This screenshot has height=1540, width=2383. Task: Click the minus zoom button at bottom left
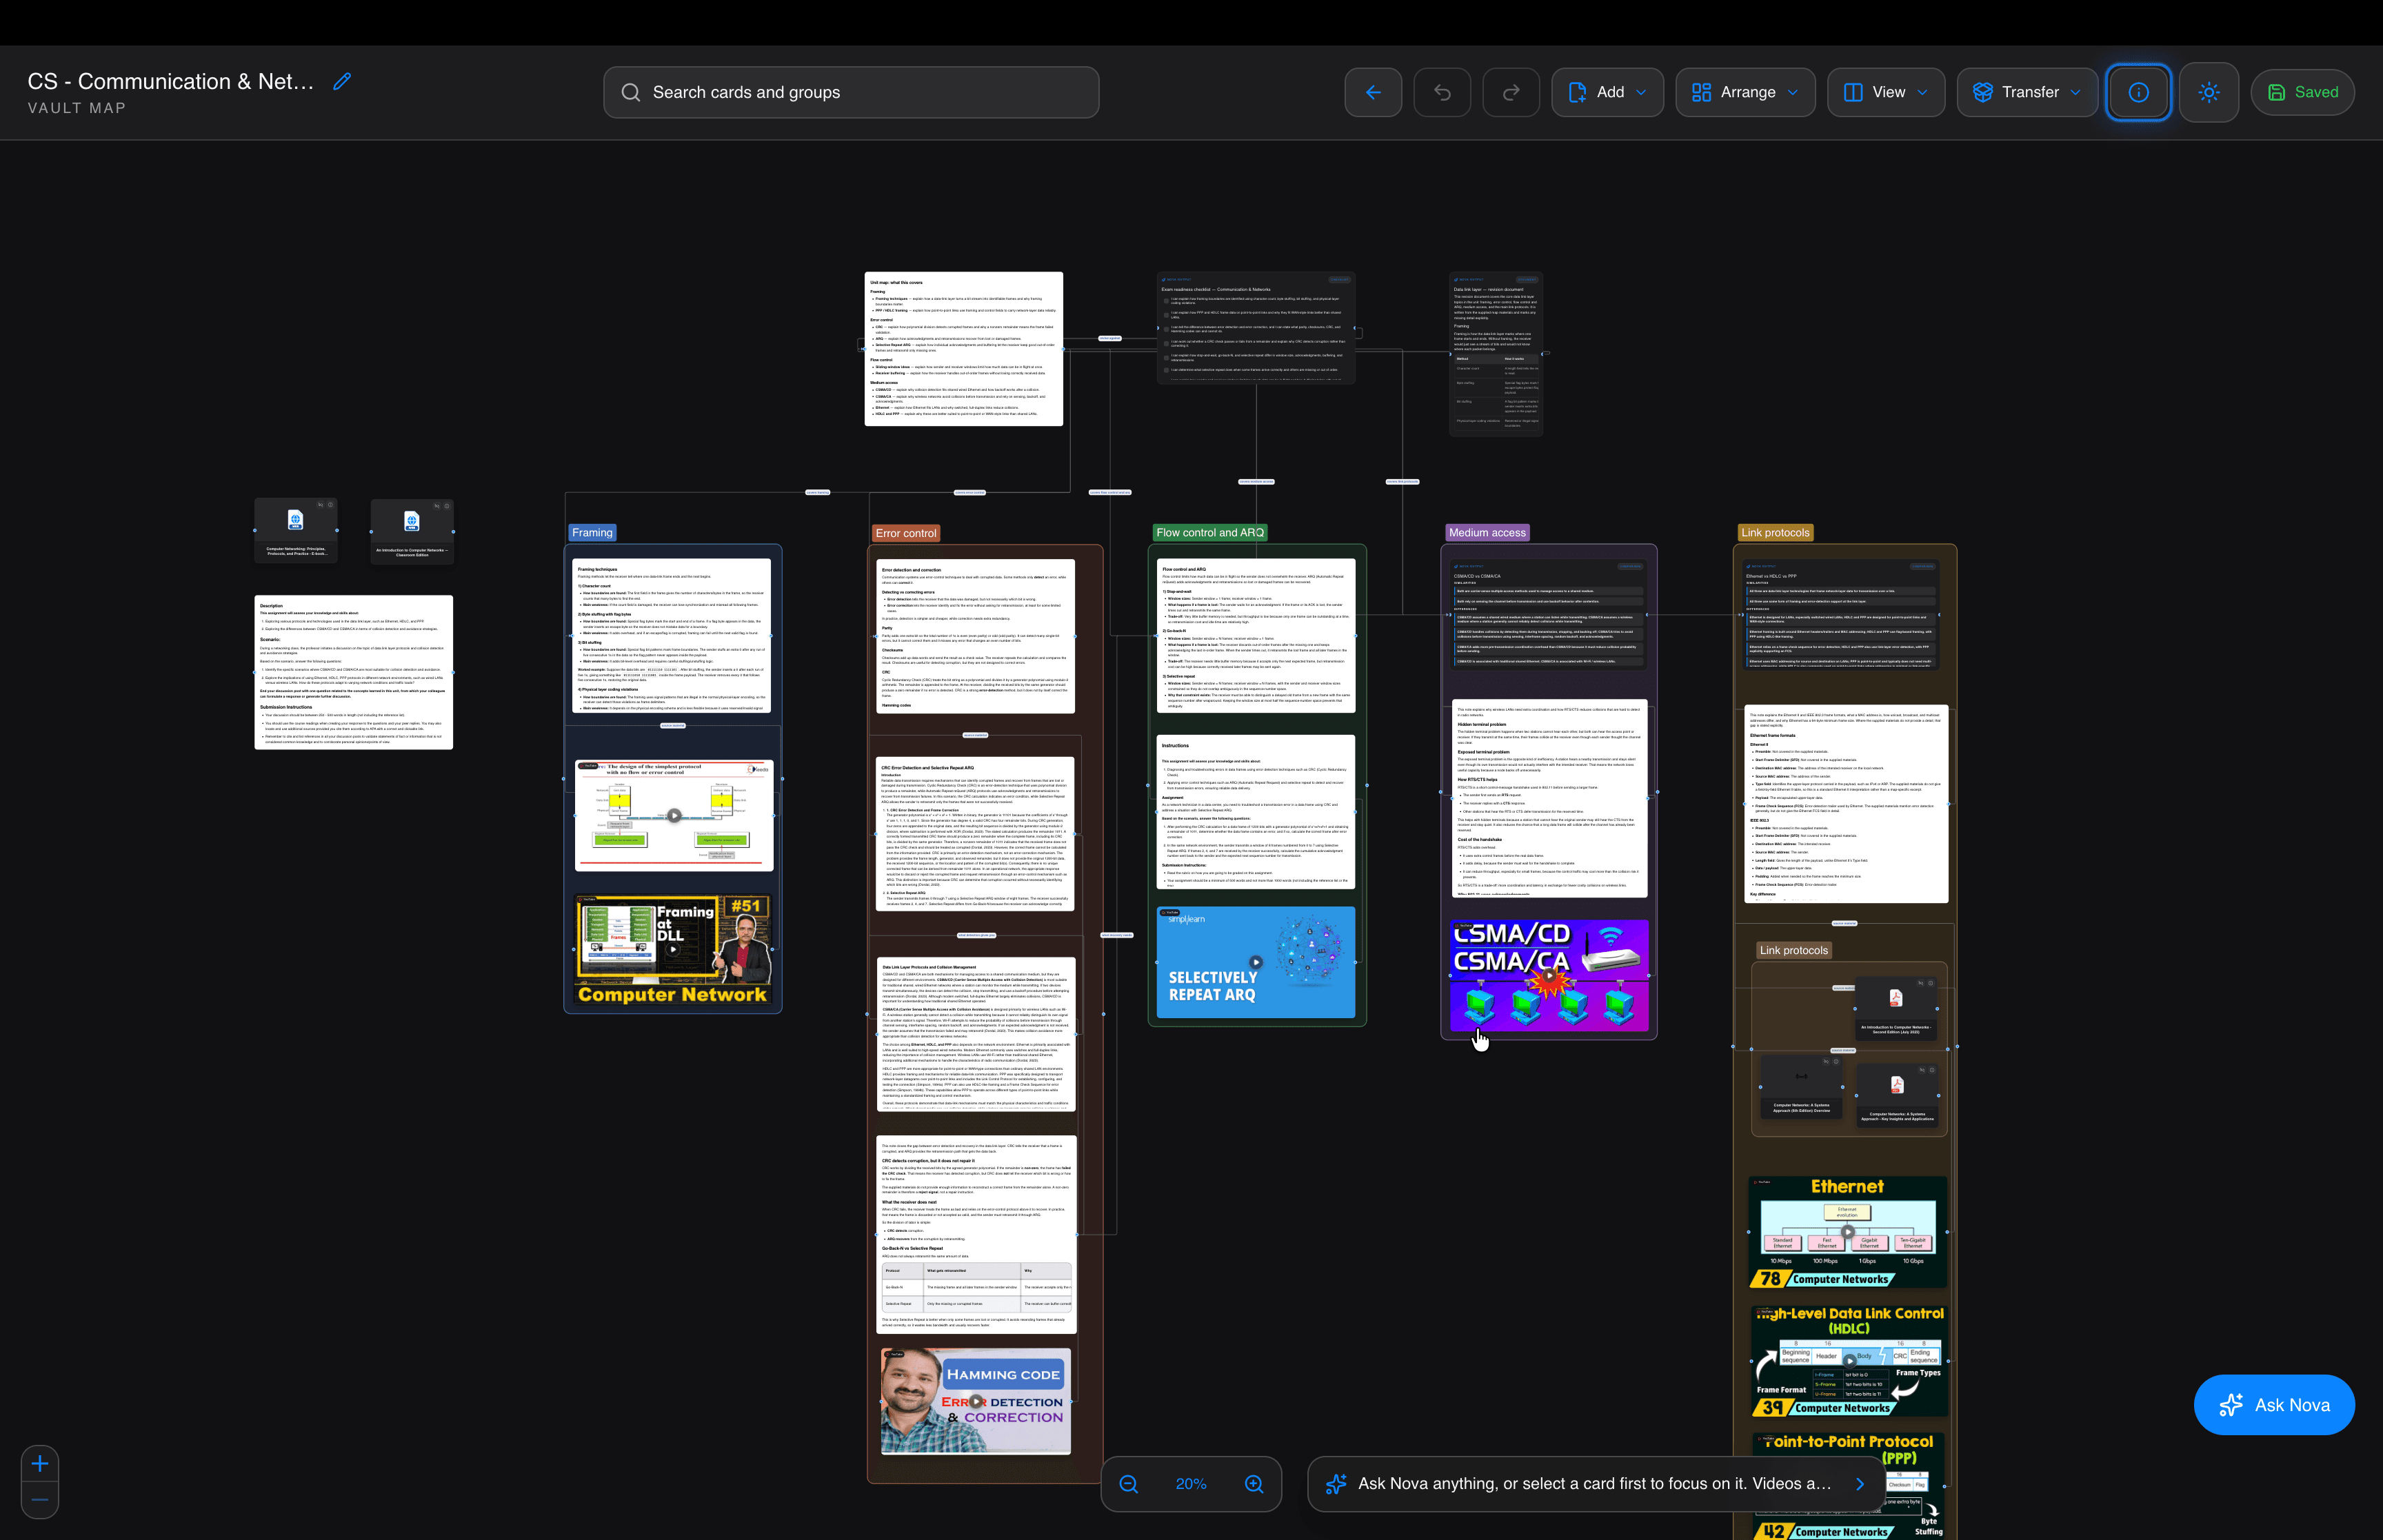click(40, 1500)
